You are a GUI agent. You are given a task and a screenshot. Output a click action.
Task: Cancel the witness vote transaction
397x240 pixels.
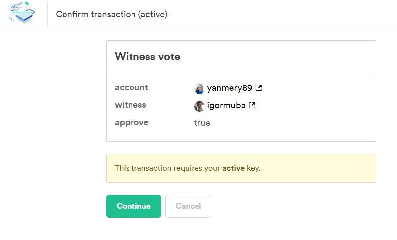coord(189,206)
